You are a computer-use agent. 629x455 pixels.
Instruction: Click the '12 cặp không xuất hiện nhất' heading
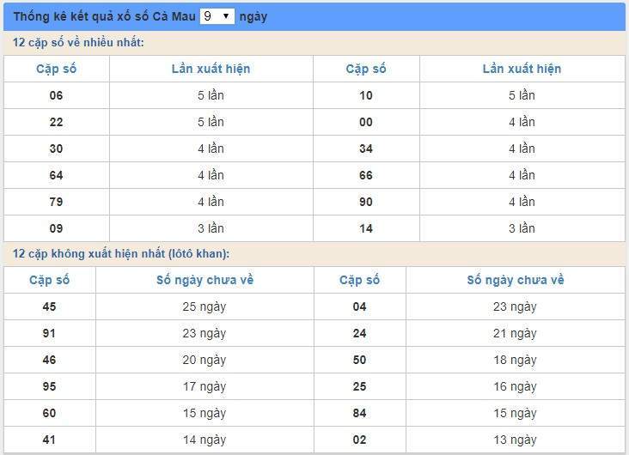coord(121,254)
